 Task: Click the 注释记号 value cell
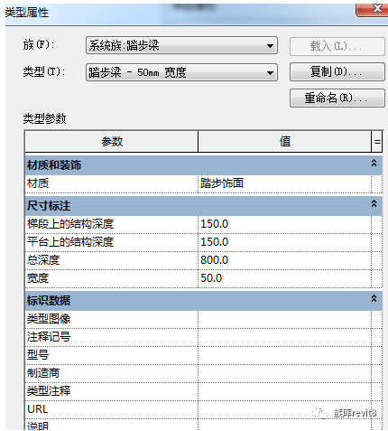[x=284, y=337]
